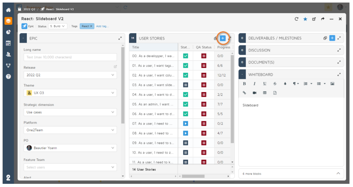Viewport: 353px width, 187px height.
Task: Open the Release '2022 Q2' dropdown
Action: tap(70, 75)
